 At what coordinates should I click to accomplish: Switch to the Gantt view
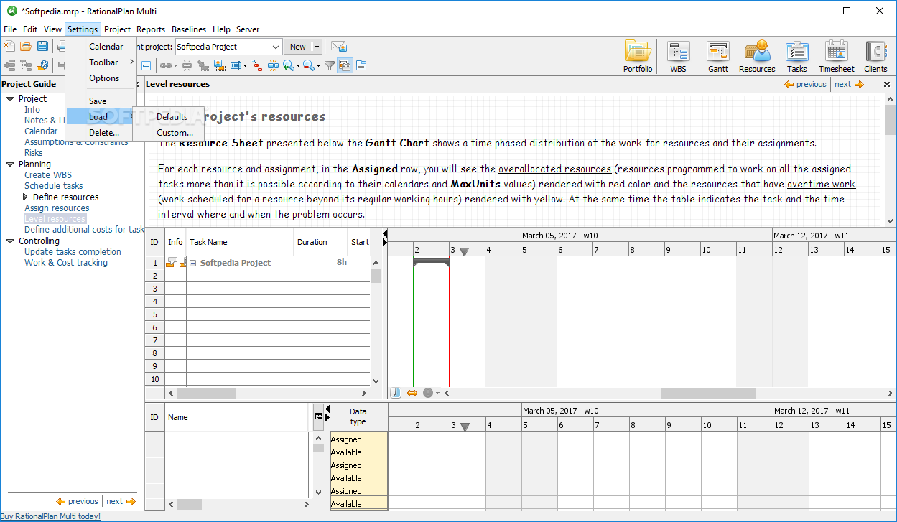pos(718,57)
